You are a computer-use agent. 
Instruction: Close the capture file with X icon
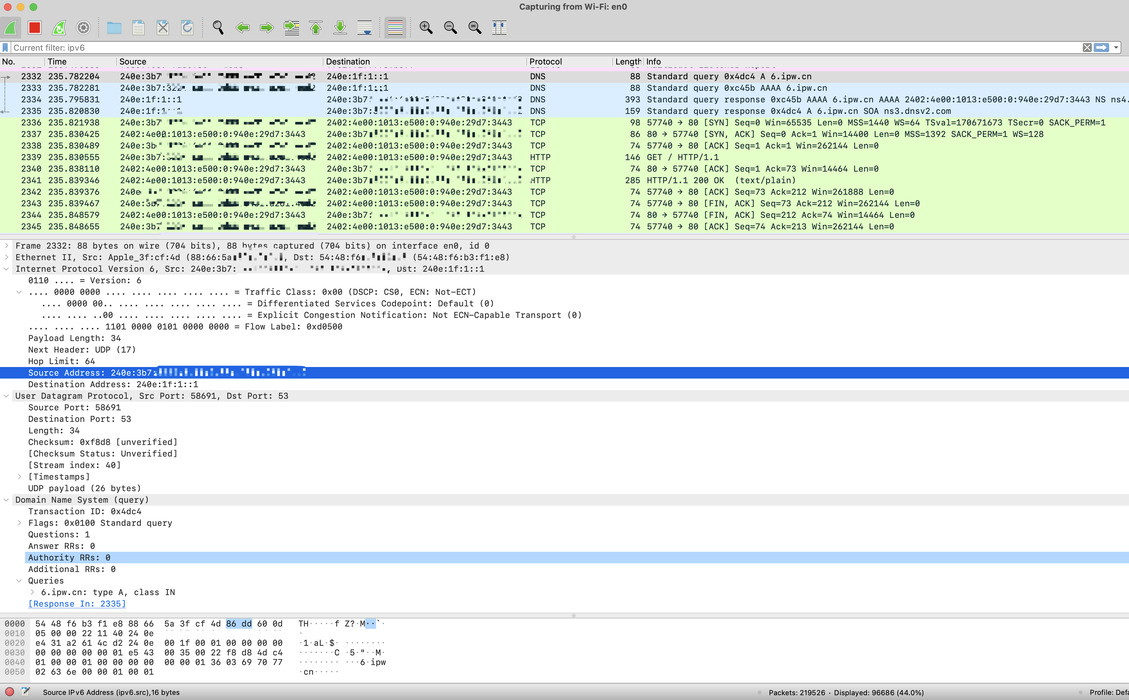[x=163, y=28]
